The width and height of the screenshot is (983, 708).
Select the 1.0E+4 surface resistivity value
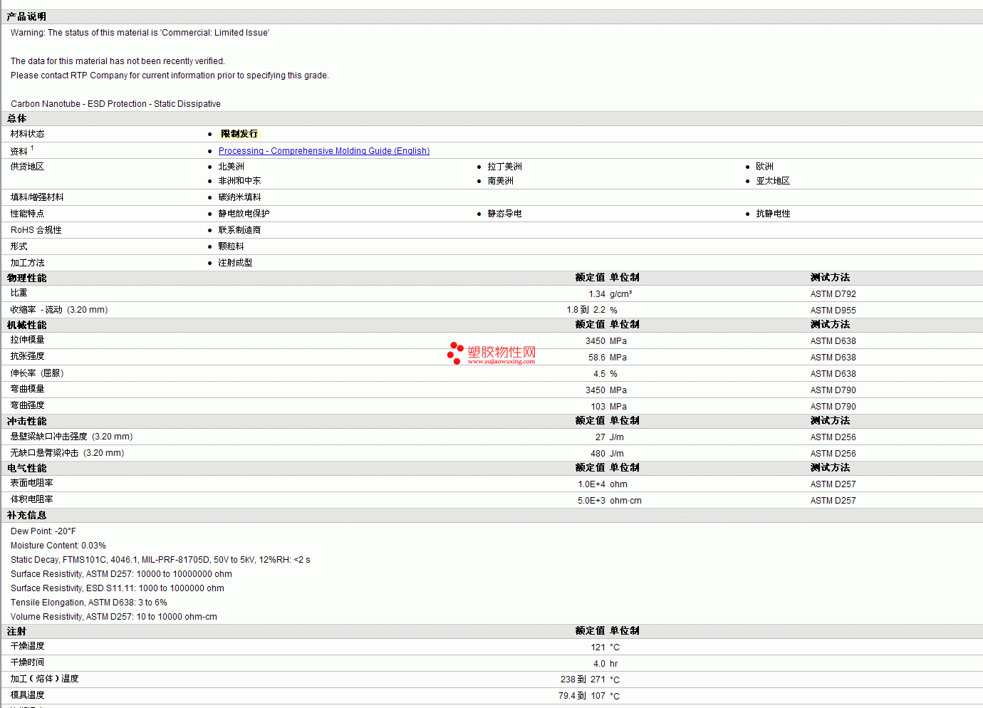(591, 484)
